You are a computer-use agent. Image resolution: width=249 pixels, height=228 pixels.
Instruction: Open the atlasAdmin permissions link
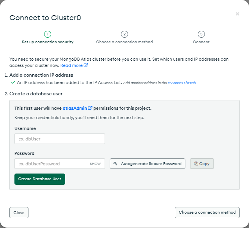[x=75, y=108]
